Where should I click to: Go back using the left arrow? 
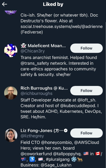click(x=4, y=4)
